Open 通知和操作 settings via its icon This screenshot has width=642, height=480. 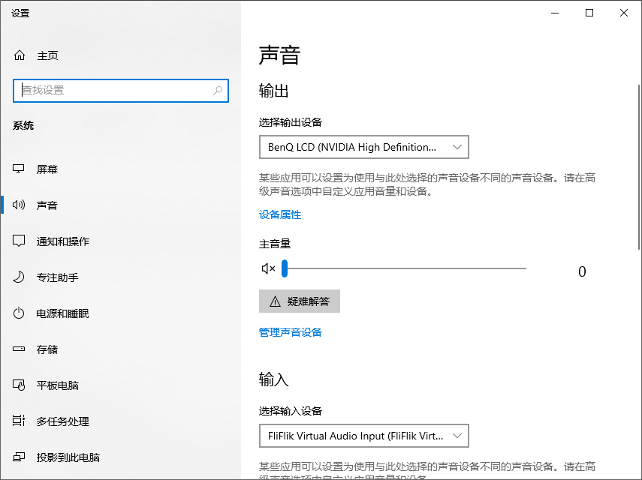pyautogui.click(x=19, y=241)
